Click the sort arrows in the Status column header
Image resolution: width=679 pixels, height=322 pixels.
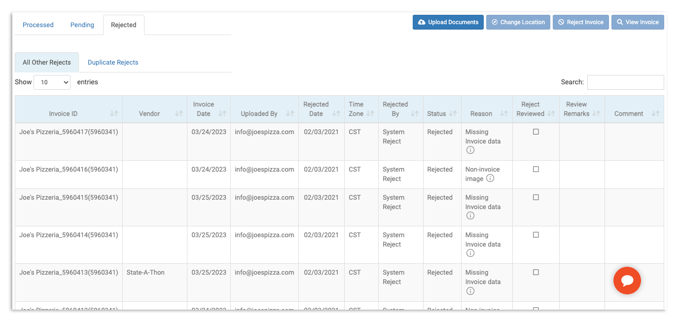click(452, 113)
